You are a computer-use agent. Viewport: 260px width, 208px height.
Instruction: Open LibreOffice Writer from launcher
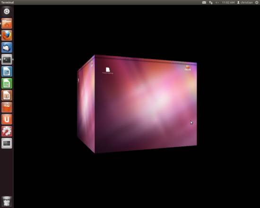pyautogui.click(x=7, y=71)
